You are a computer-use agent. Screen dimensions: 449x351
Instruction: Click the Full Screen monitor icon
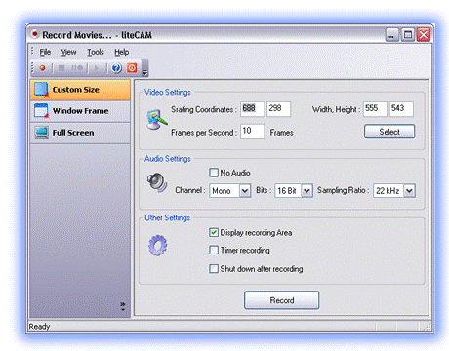(42, 133)
